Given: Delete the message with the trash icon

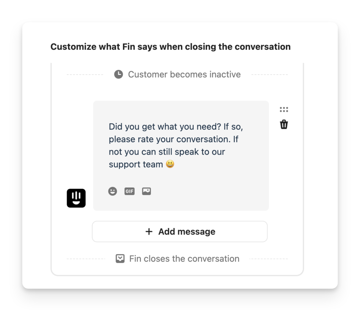Looking at the screenshot, I should [x=284, y=125].
